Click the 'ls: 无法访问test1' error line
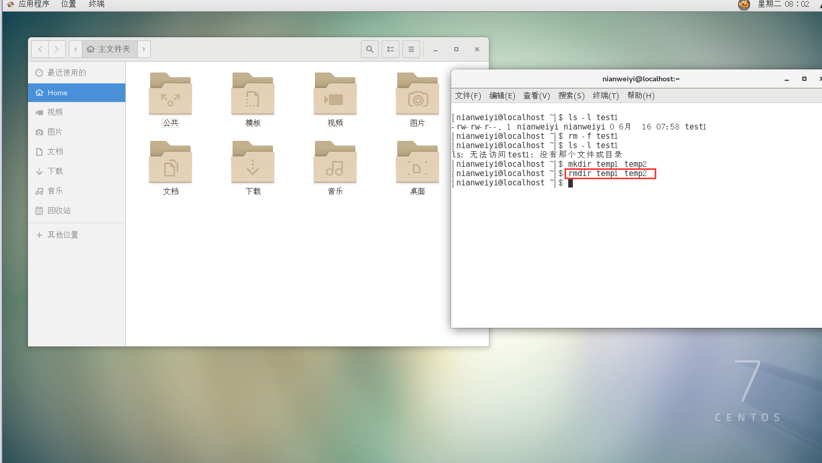Viewport: 822px width, 463px height. click(x=537, y=155)
